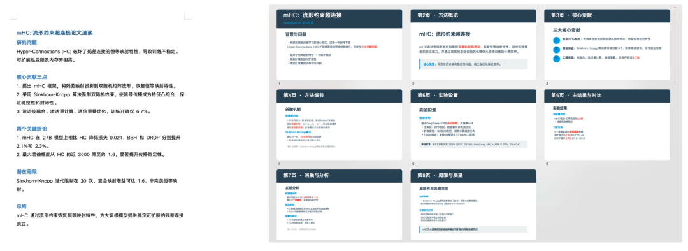This screenshot has width=688, height=251.
Task: Click the 局限性与未来方向 heading on slide 8
Action: tap(434, 189)
